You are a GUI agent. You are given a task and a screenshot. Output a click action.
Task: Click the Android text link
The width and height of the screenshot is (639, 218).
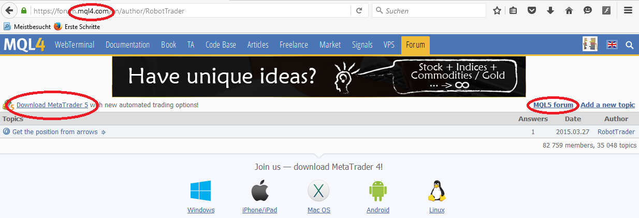[378, 210]
